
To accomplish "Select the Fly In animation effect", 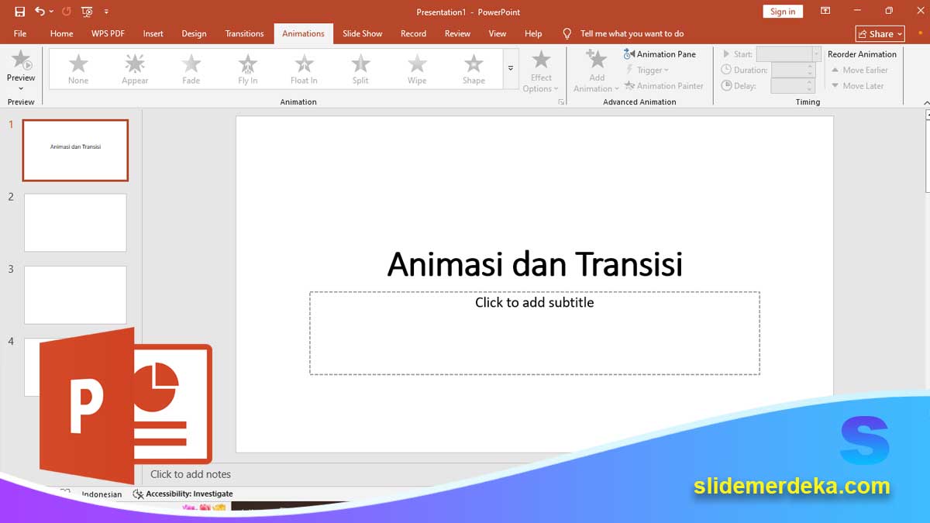I will click(247, 69).
